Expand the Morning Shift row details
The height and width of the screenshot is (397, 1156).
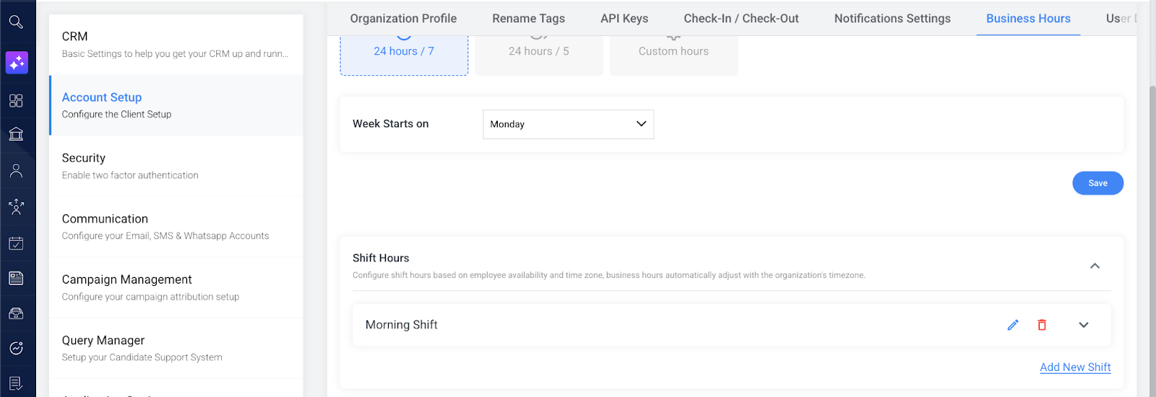point(1083,325)
